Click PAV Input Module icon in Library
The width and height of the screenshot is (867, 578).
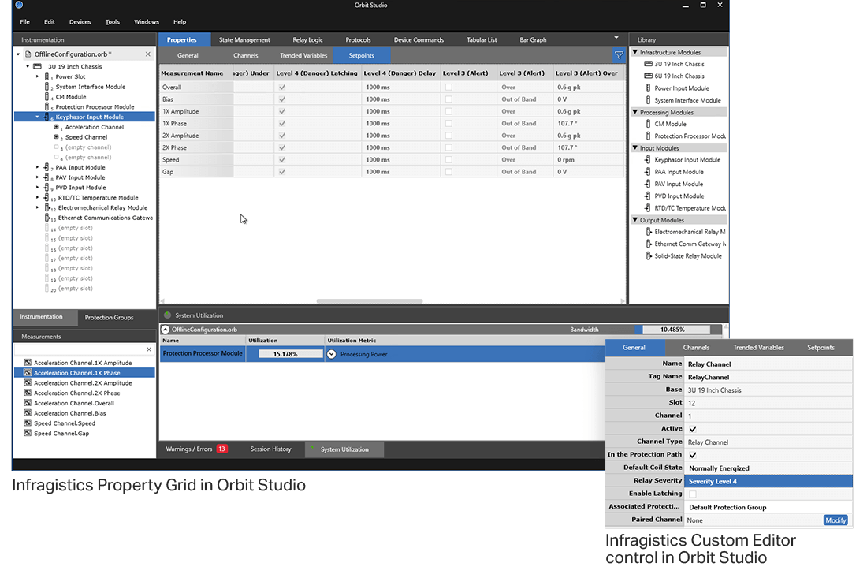(647, 185)
